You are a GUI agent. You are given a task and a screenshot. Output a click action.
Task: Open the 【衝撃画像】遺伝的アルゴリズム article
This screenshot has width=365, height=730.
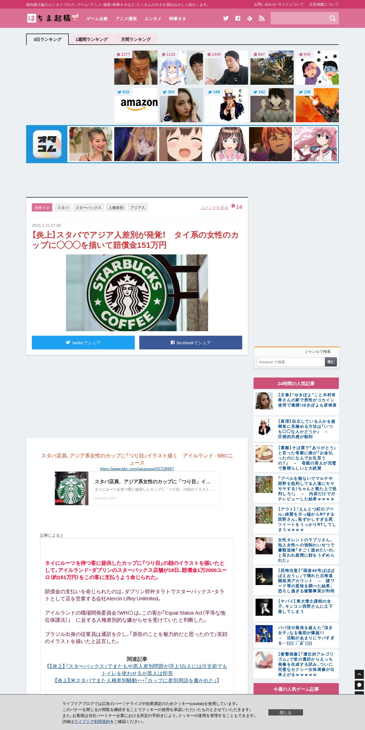point(296,664)
